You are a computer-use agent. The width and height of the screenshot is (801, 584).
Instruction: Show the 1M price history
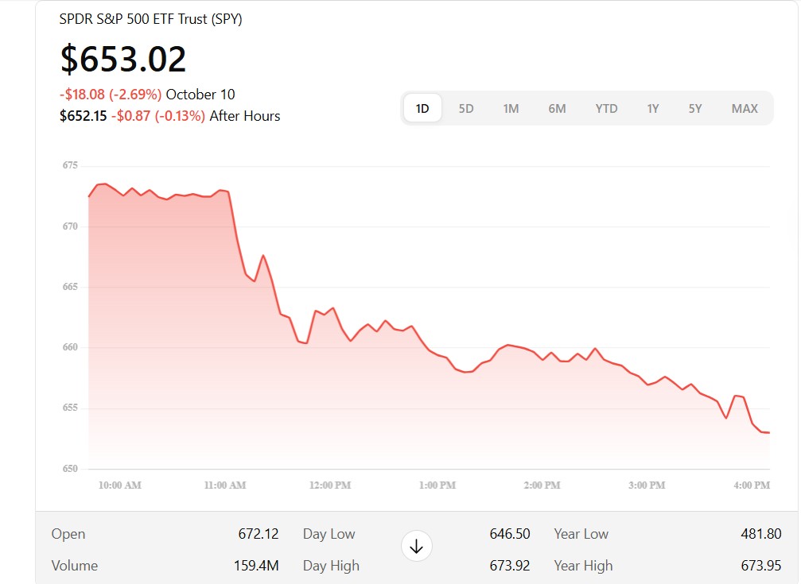pos(511,108)
